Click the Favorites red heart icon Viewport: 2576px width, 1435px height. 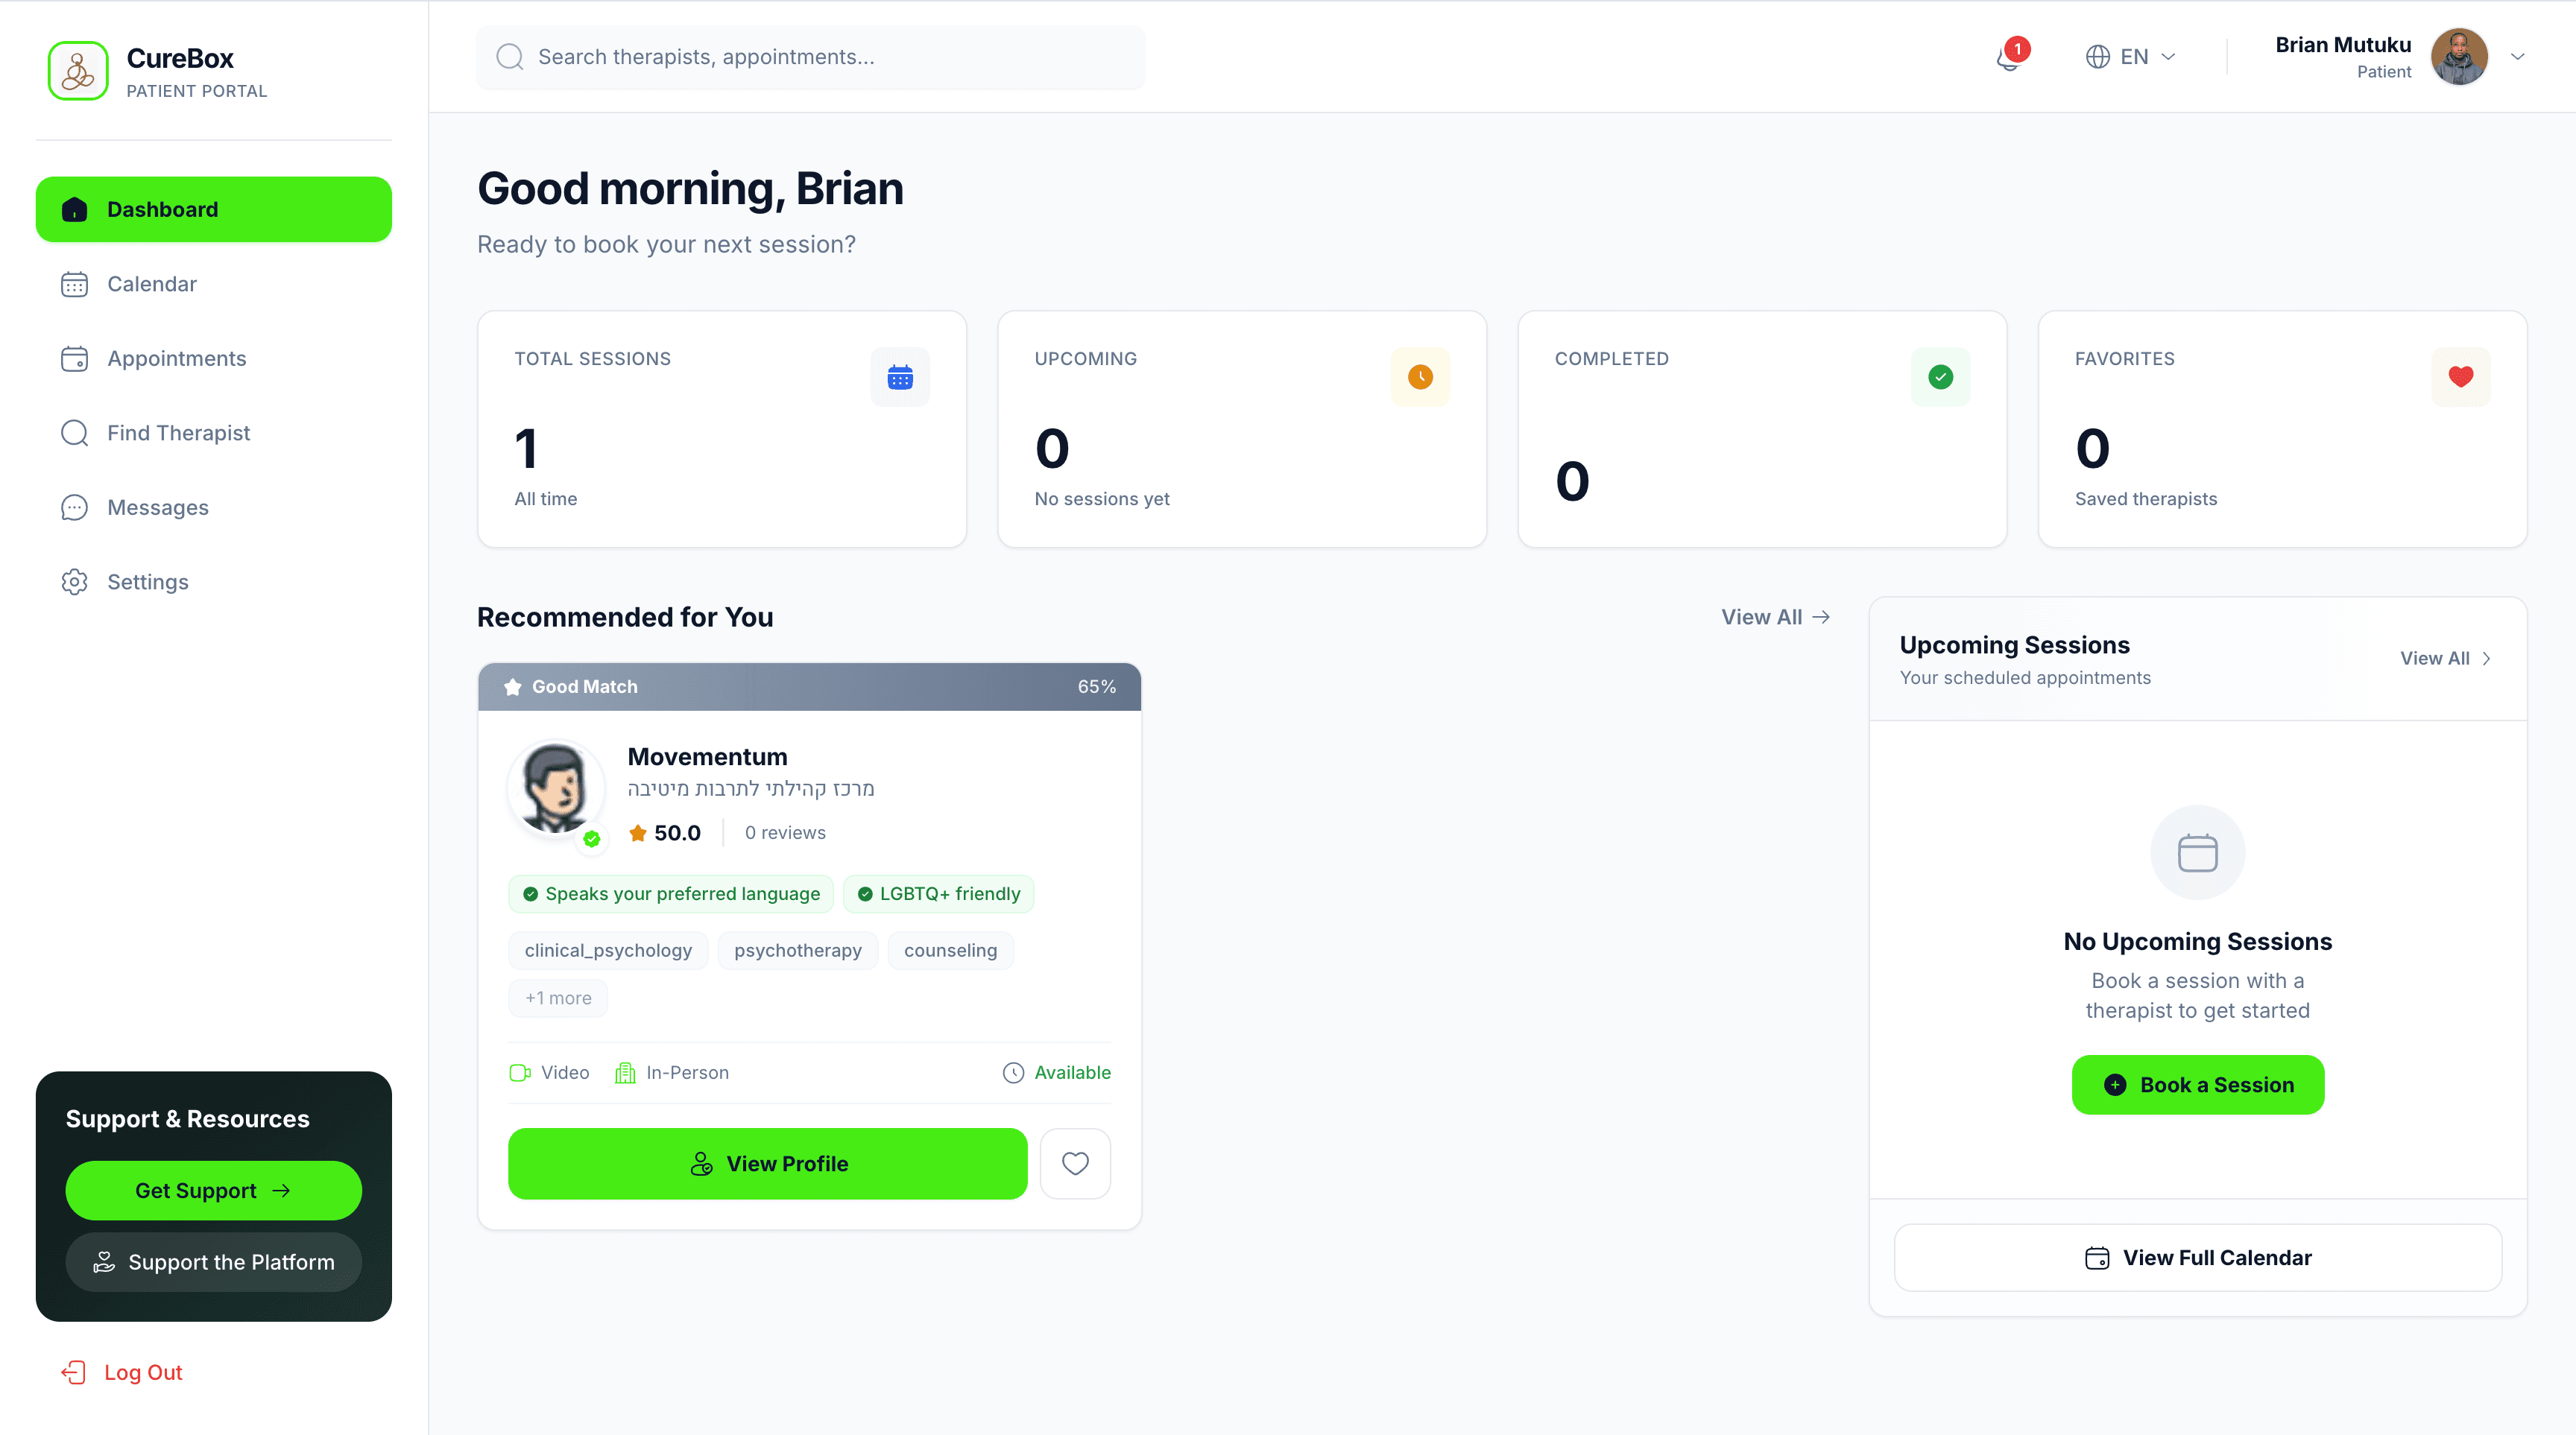point(2460,377)
